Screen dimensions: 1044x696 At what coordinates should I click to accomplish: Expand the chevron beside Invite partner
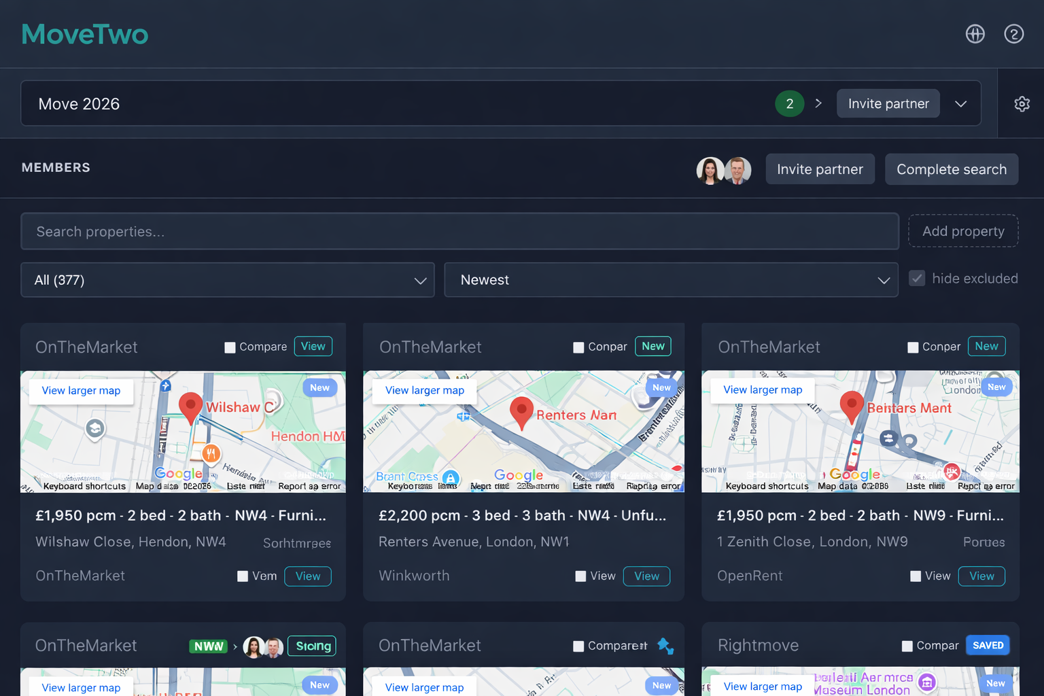pyautogui.click(x=960, y=103)
